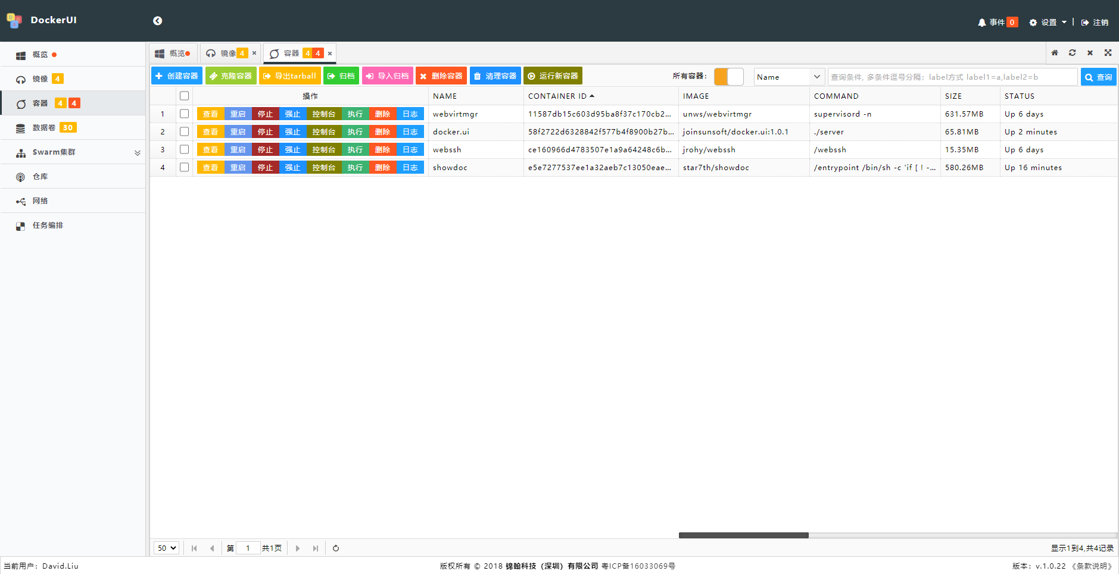Sort by the CONTAINER ID column header

pyautogui.click(x=600, y=96)
